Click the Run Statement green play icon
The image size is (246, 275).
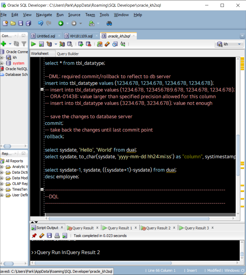33,44
